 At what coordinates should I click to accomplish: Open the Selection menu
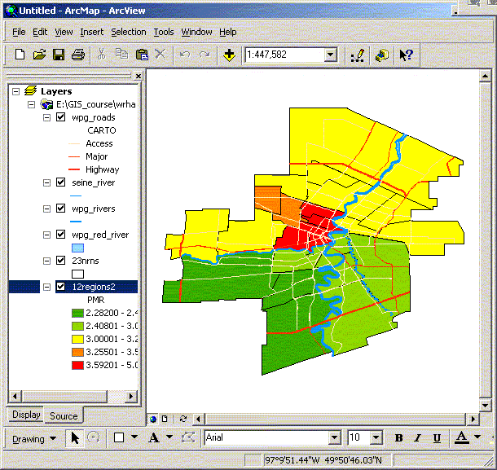[x=129, y=32]
